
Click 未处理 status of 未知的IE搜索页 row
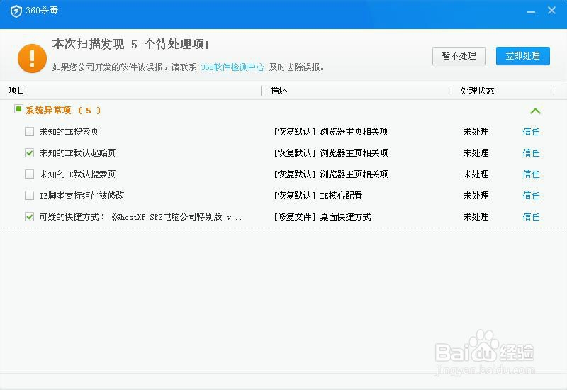coord(476,131)
